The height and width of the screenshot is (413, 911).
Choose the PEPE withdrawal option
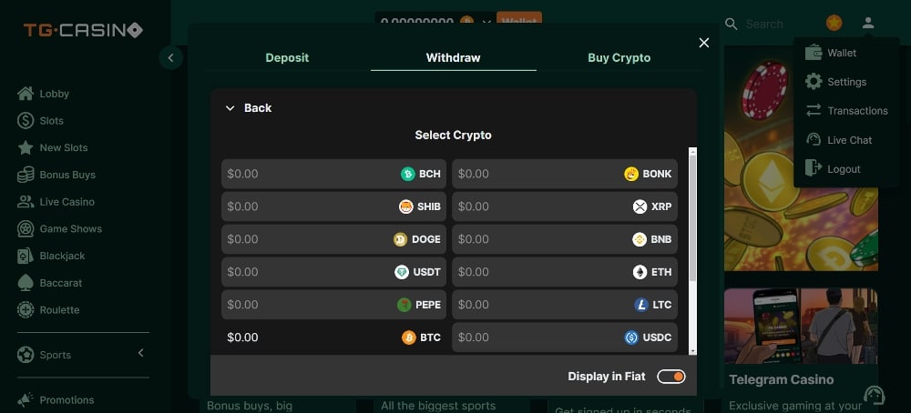click(x=333, y=305)
